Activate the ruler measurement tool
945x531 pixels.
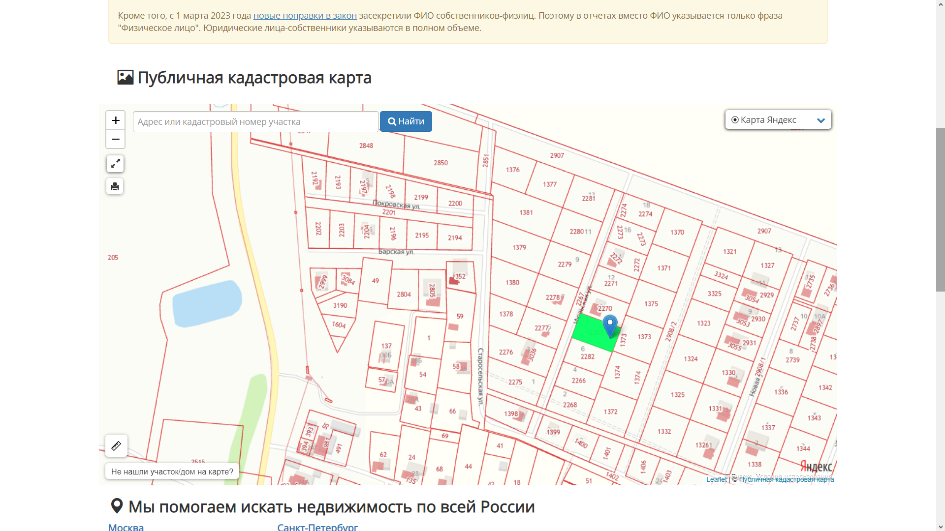(x=116, y=446)
